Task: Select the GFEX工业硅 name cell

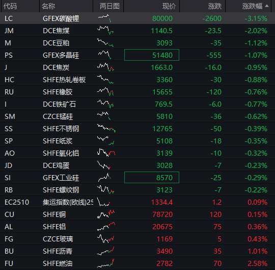Action: click(61, 178)
